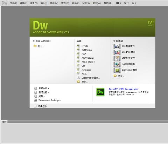The width and height of the screenshot is (168, 144).
Task: Create a new ASP VBScript document
Action: pos(88,58)
